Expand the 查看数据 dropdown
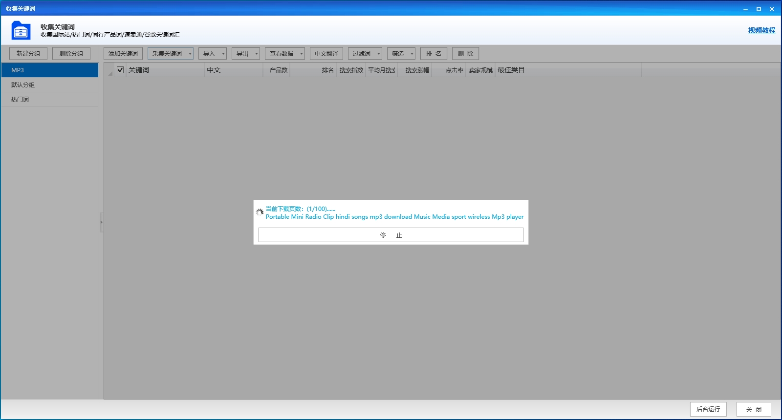This screenshot has height=420, width=782. [x=285, y=54]
